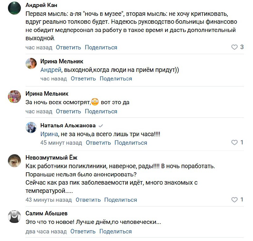Reply to Андрей Кан's comment

tap(68, 48)
